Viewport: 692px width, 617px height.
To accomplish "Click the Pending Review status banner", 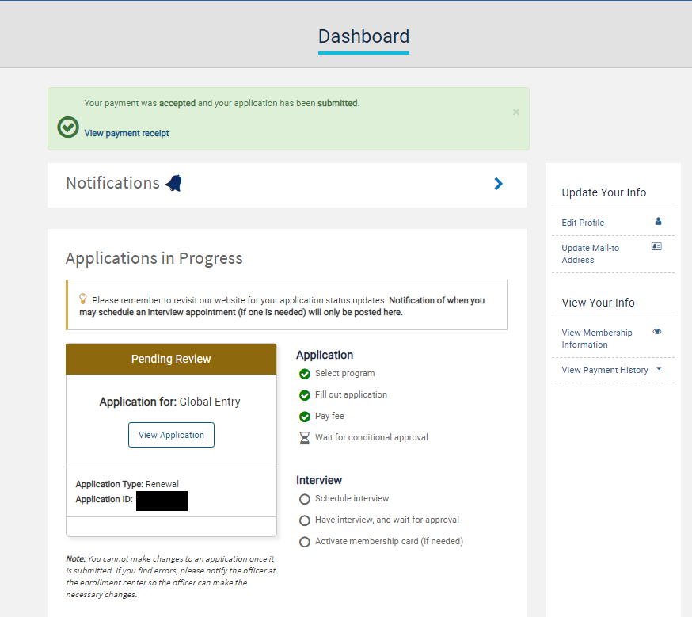I will pyautogui.click(x=171, y=359).
